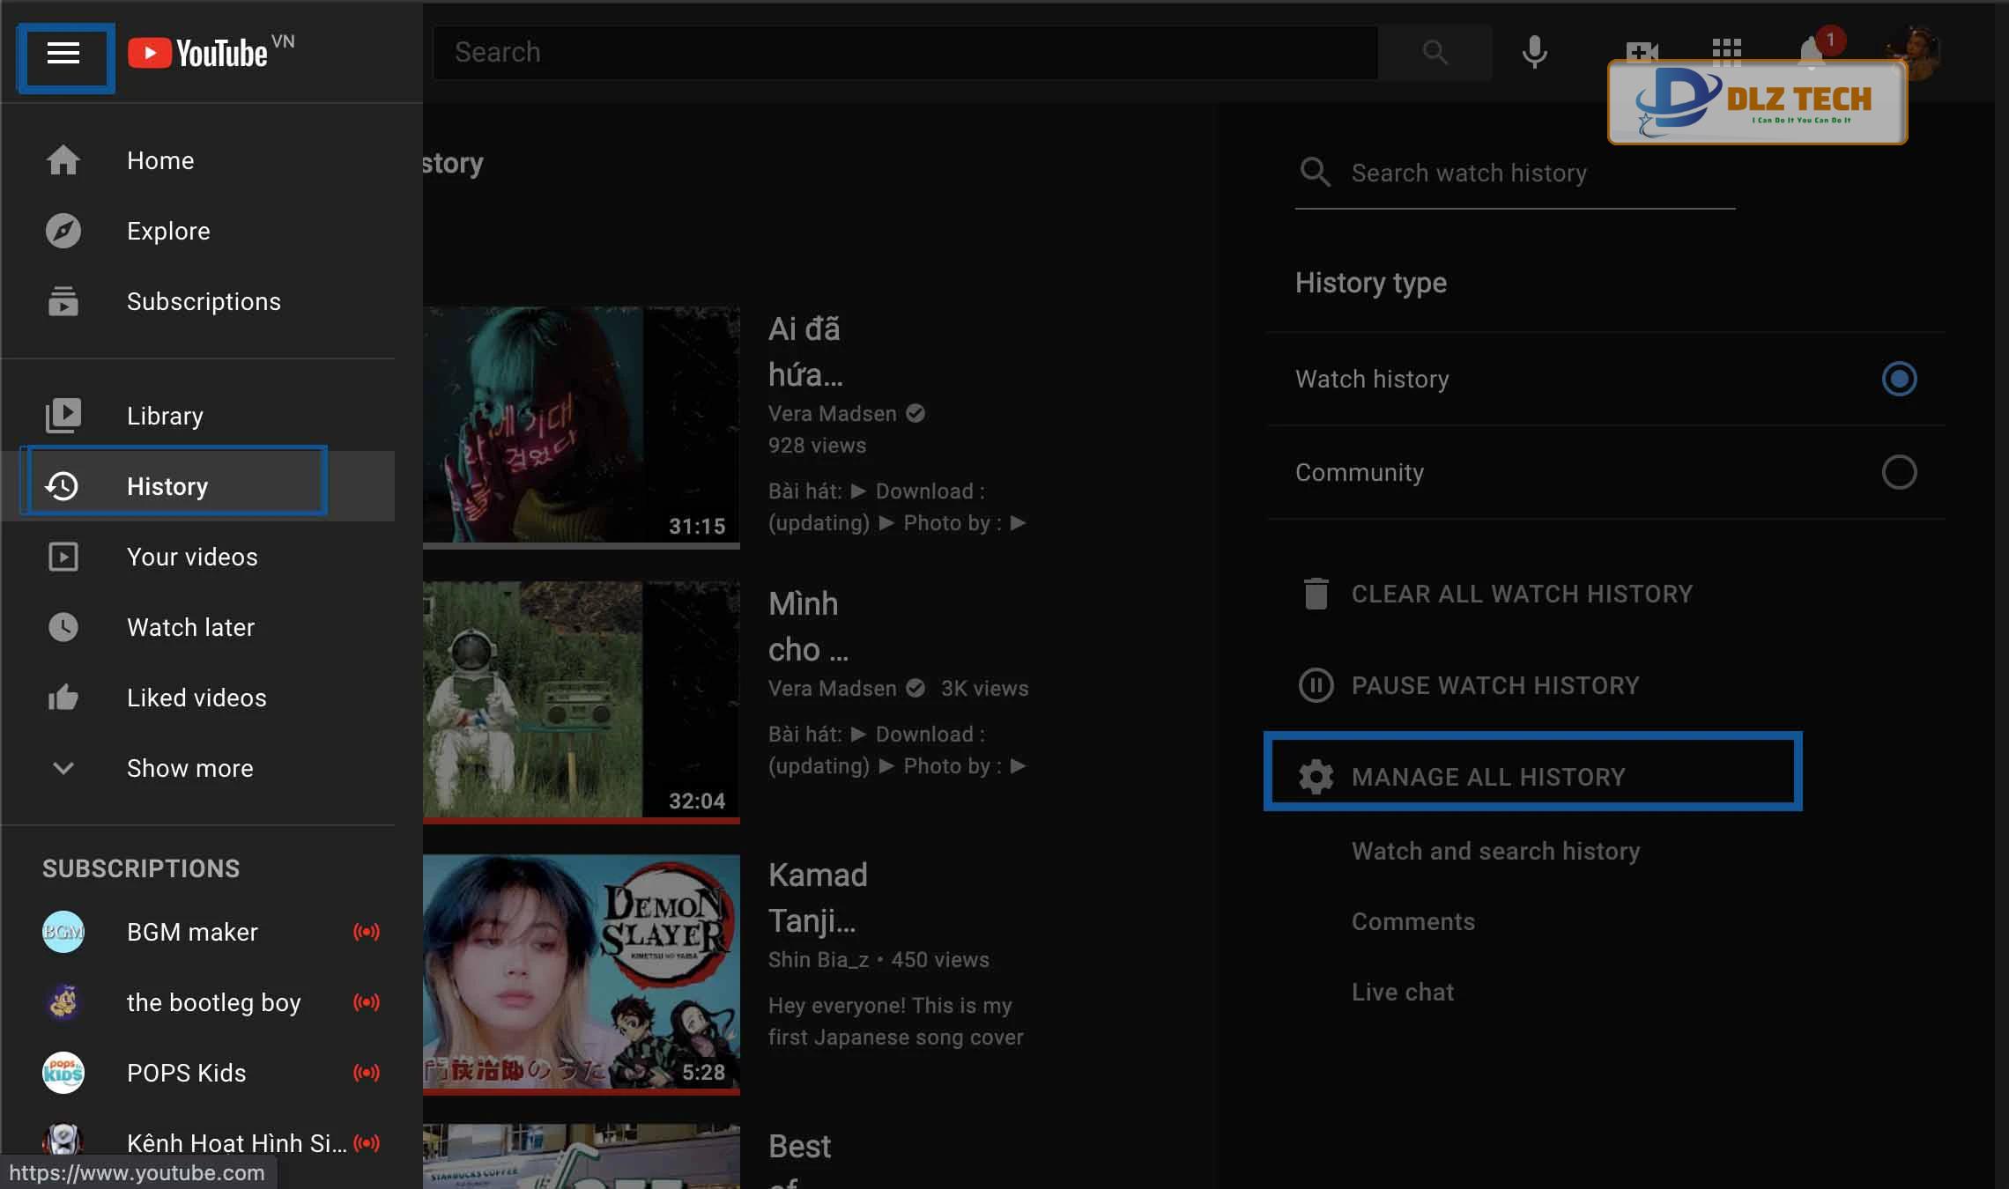Viewport: 2009px width, 1189px height.
Task: Open the Kamad Tanji video title
Action: click(x=818, y=898)
